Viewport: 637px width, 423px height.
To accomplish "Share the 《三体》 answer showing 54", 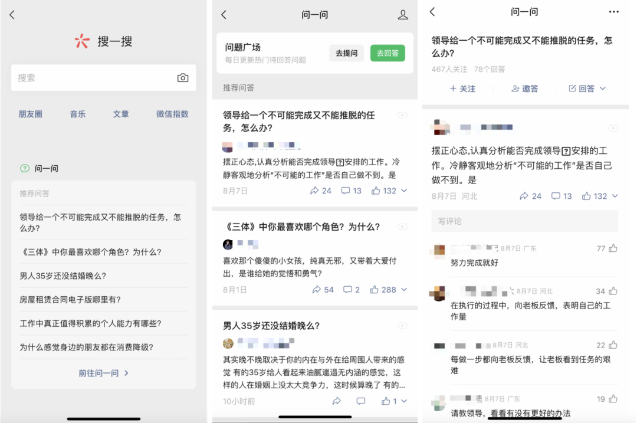I will [x=323, y=290].
